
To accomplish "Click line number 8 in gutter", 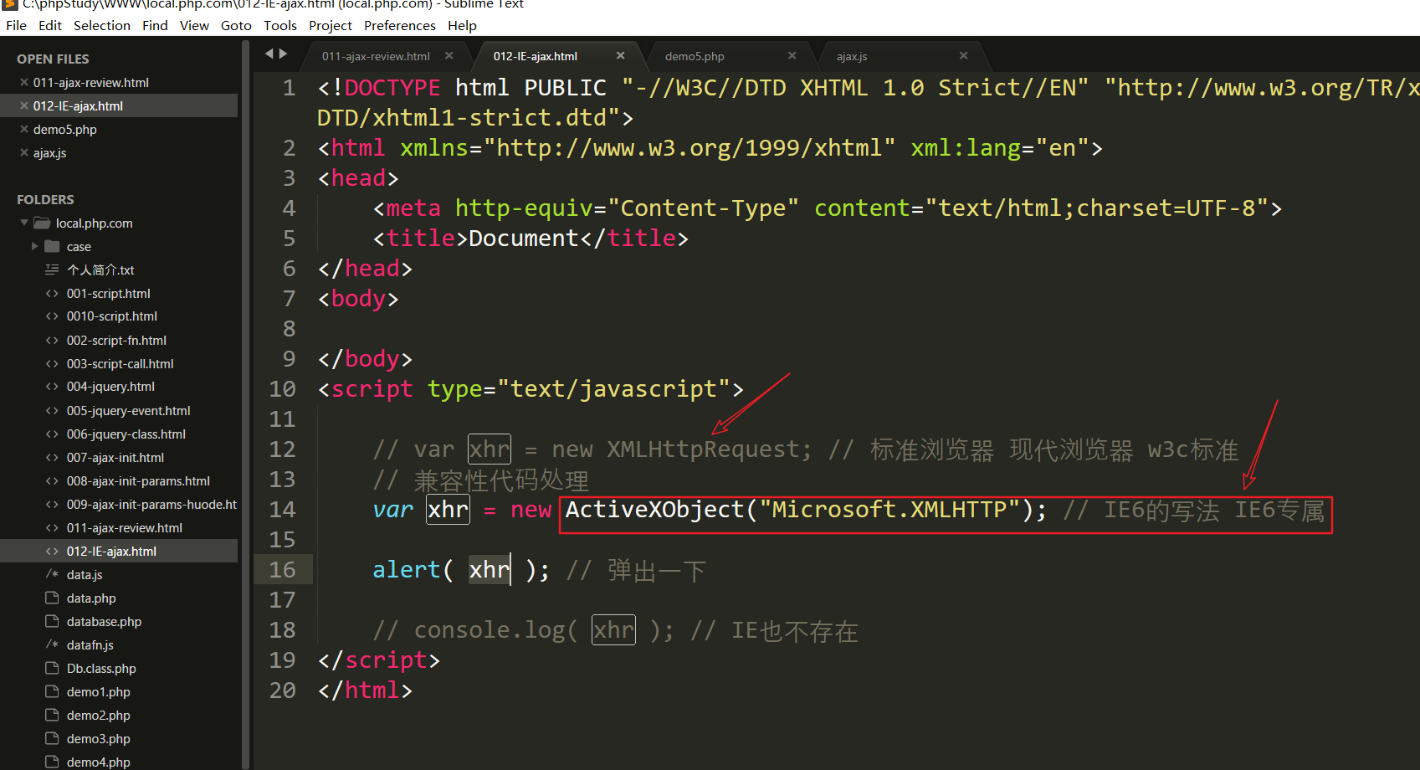I will [x=289, y=329].
